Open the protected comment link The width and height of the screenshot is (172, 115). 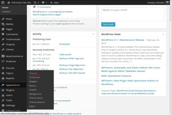coord(64,101)
